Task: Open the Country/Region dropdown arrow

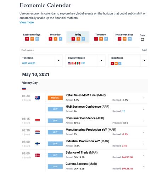Action: point(101,60)
